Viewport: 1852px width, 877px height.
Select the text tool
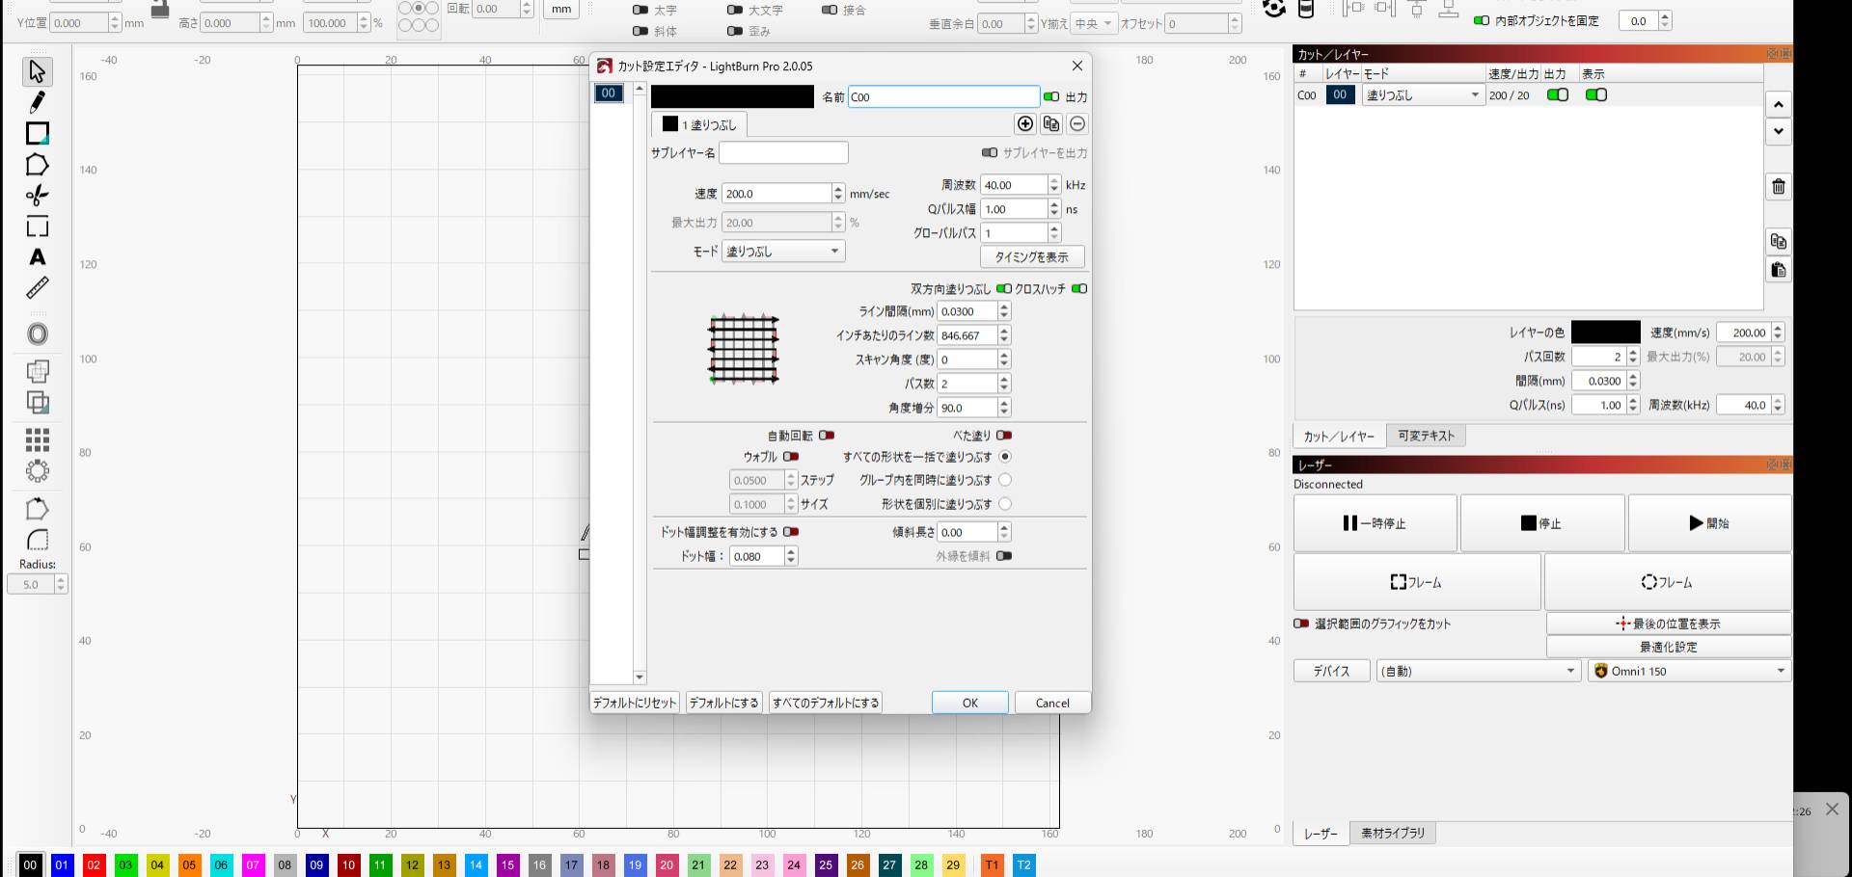[37, 257]
